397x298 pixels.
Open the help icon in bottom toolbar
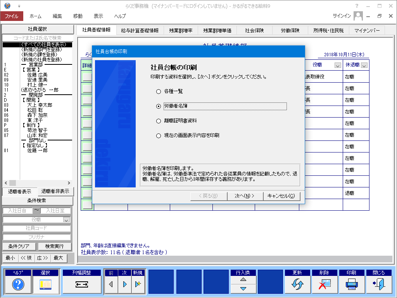coord(18,284)
